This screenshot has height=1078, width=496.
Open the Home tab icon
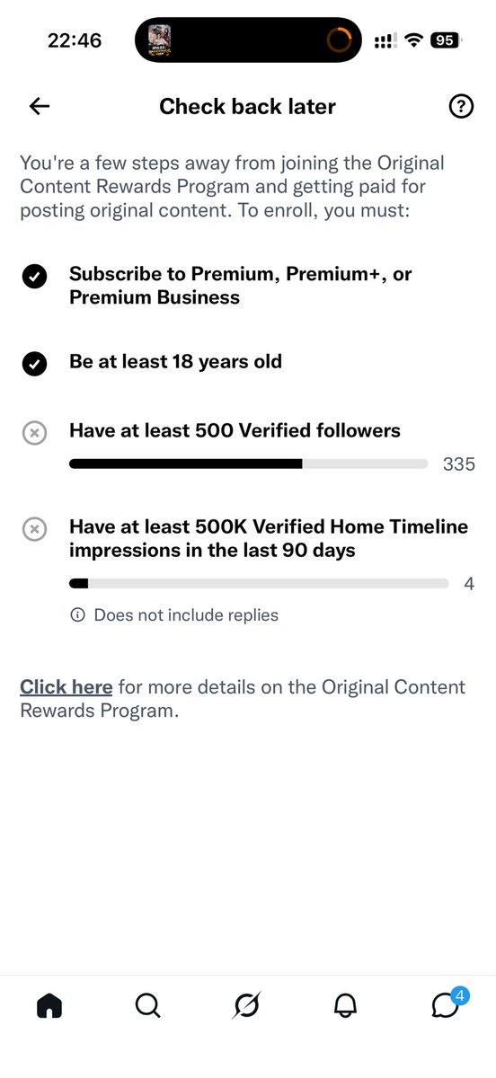click(x=49, y=1006)
